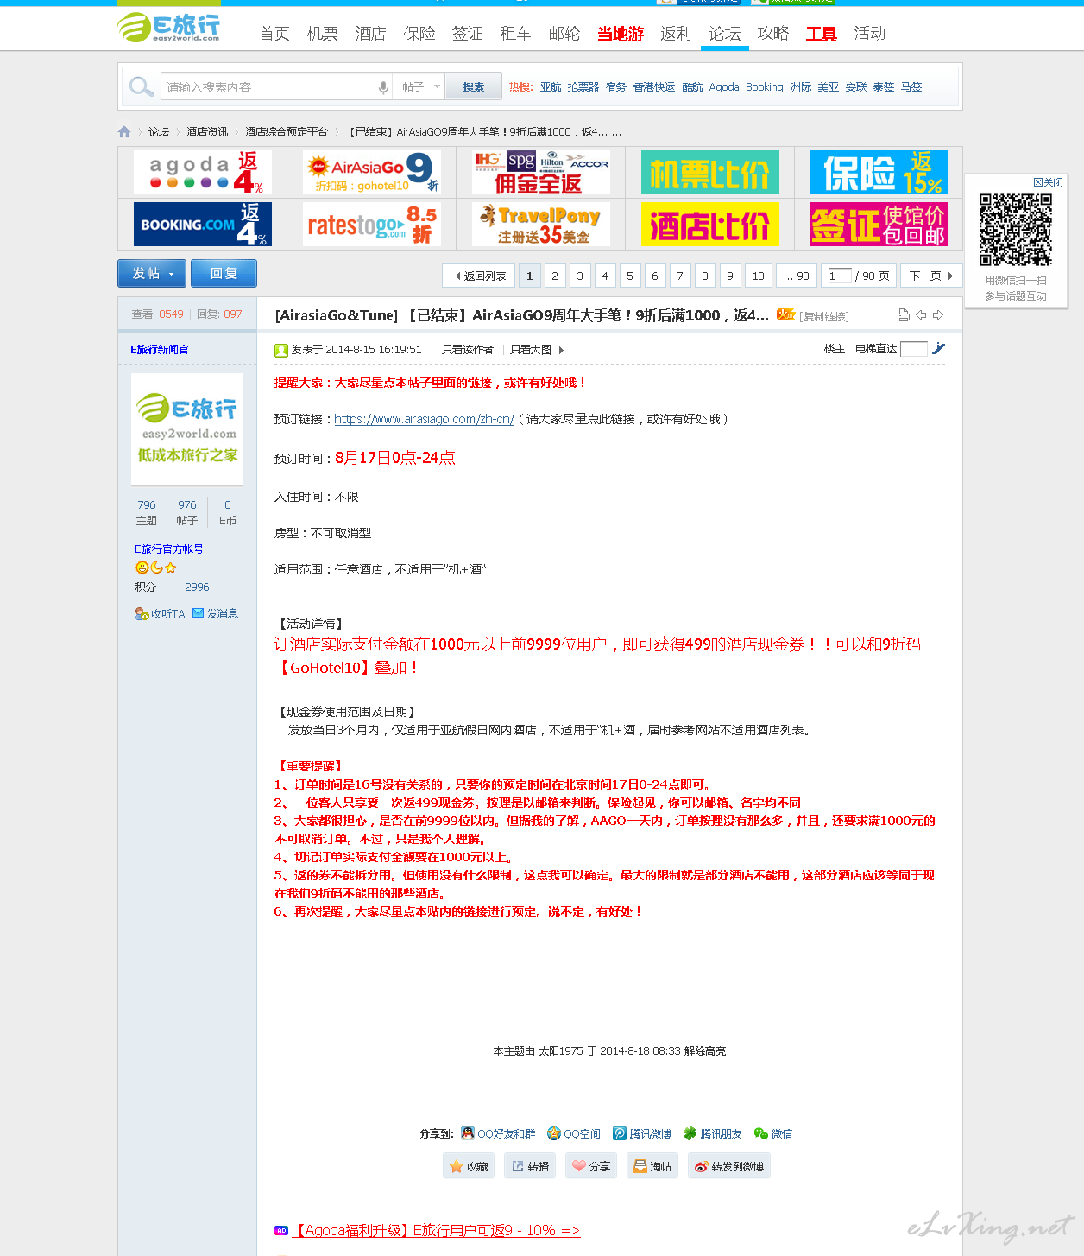Image resolution: width=1084 pixels, height=1256 pixels.
Task: Open the 工具 nav menu item
Action: pyautogui.click(x=822, y=34)
